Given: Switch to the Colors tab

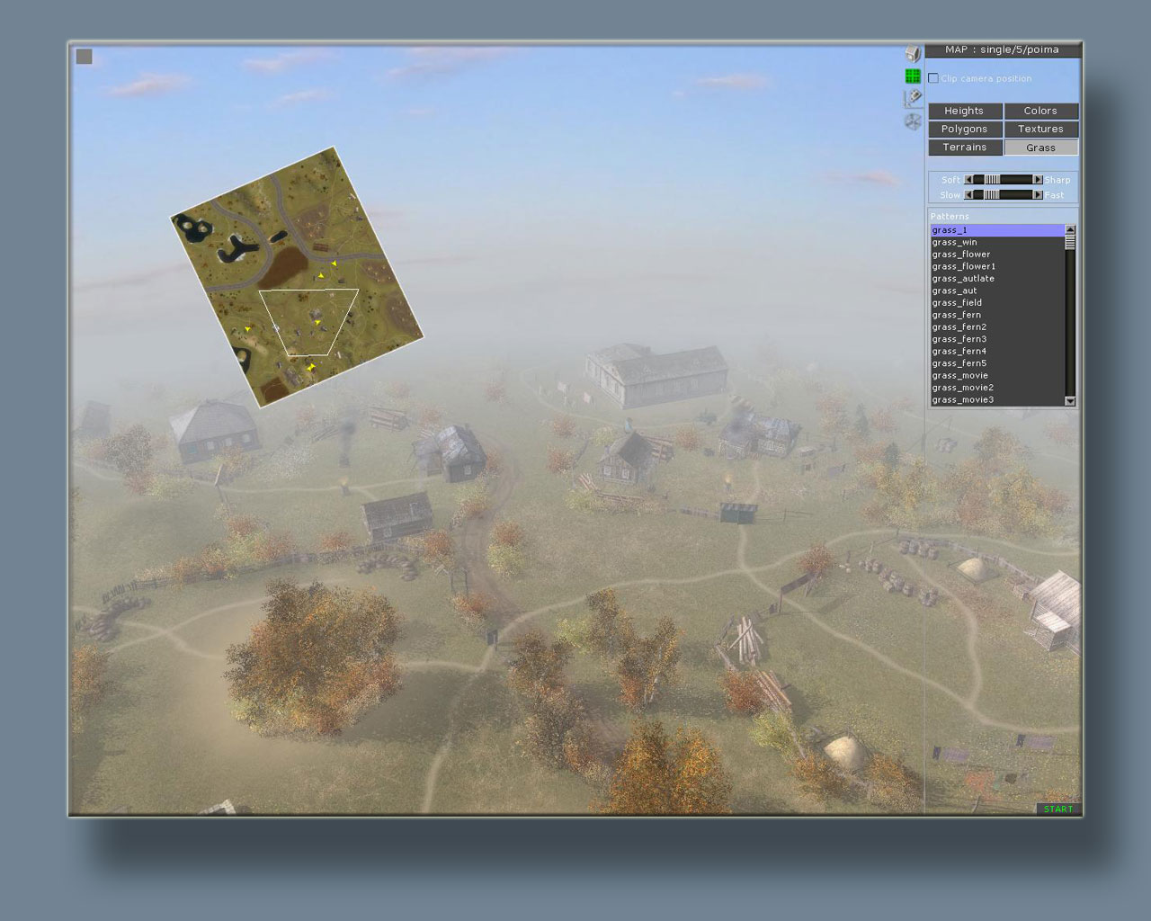Looking at the screenshot, I should 1040,111.
